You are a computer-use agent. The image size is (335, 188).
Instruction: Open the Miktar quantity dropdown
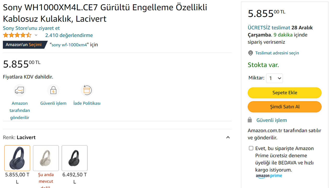click(274, 78)
